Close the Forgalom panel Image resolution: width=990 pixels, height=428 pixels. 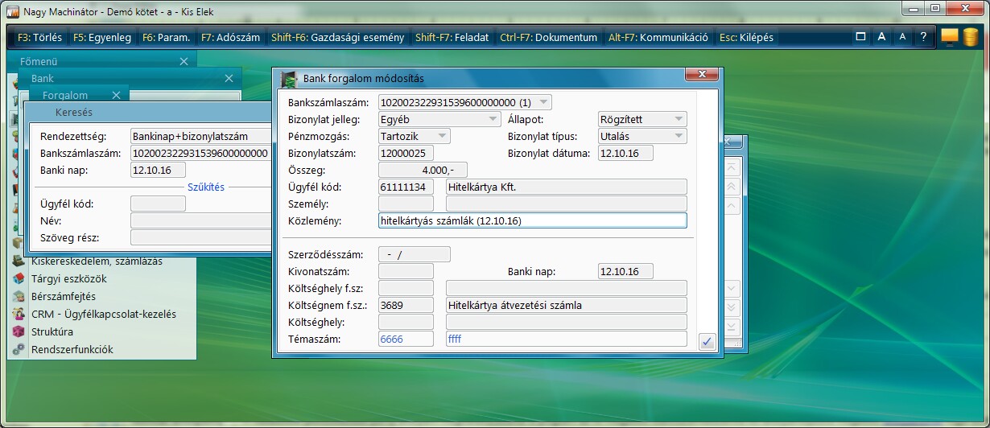117,95
